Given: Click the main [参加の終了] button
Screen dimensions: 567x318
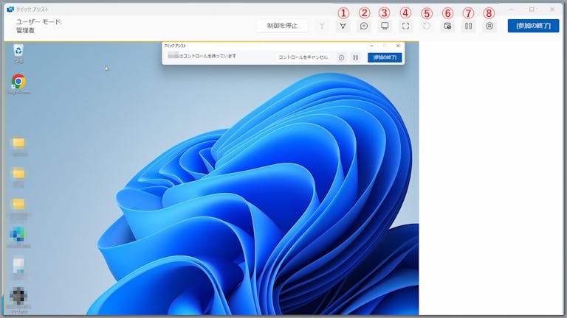Looking at the screenshot, I should tap(533, 26).
